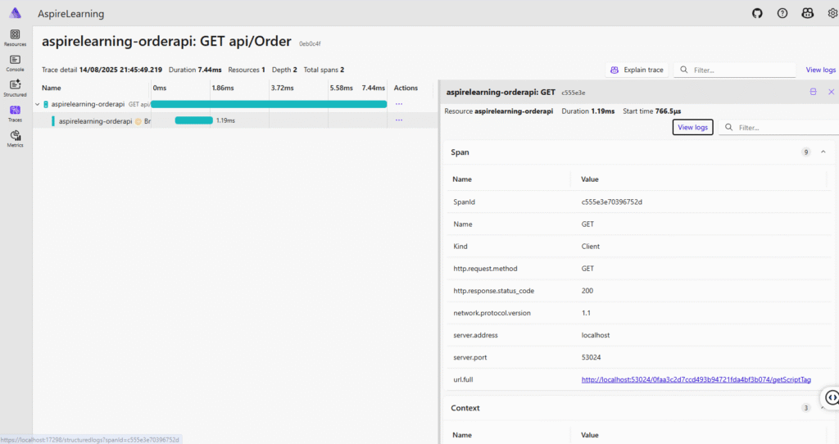Click the trace id 0eb0c4f label
The image size is (839, 444).
pos(310,44)
